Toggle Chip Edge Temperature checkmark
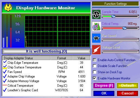Viewport: 140px width, 98px height. (5, 62)
